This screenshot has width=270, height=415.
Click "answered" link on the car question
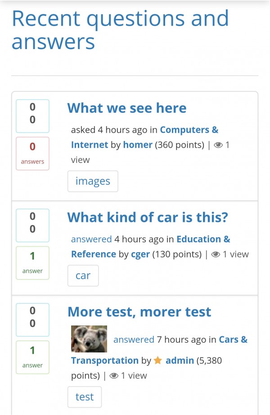[91, 239]
